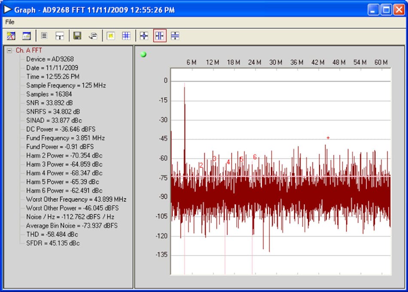Toggle the graph grid display
408x292 pixels.
click(126, 36)
